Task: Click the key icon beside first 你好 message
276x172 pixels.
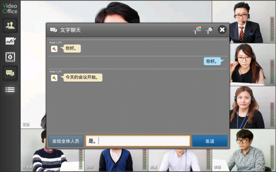Action: coord(54,49)
